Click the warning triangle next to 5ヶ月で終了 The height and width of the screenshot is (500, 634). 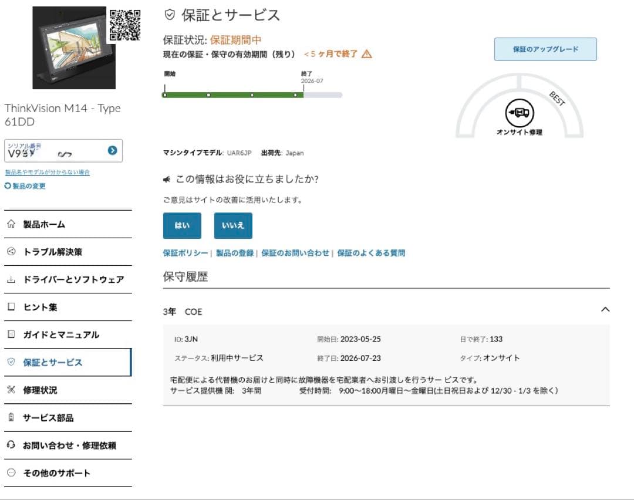367,54
